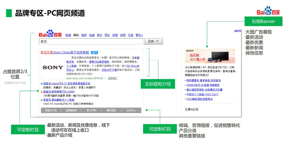This screenshot has height=161, width=286.
Task: Open the 图片 tab in Baidu nav
Action: (x=107, y=35)
